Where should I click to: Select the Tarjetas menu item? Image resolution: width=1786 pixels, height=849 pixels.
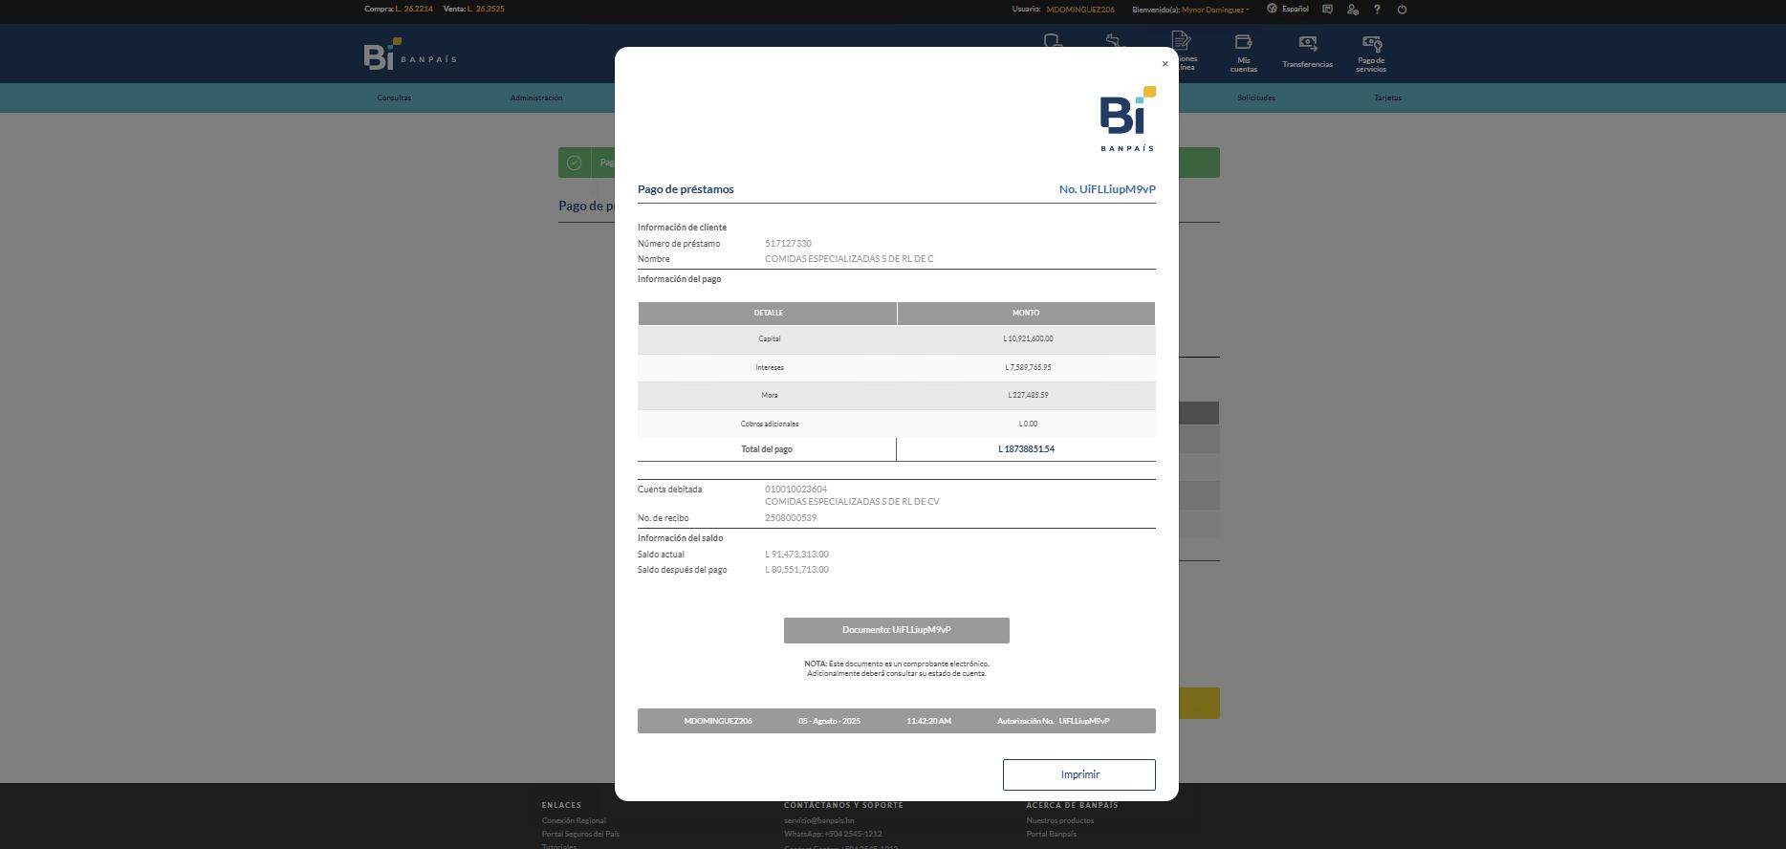tap(1387, 98)
